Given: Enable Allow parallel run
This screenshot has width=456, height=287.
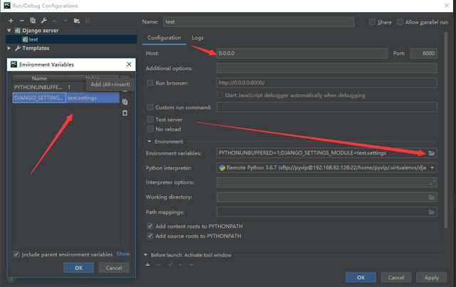Looking at the screenshot, I should point(400,22).
